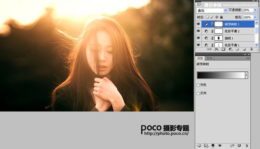
Task: Create new adjustment layer from Layers panel
Action: pos(230,49)
